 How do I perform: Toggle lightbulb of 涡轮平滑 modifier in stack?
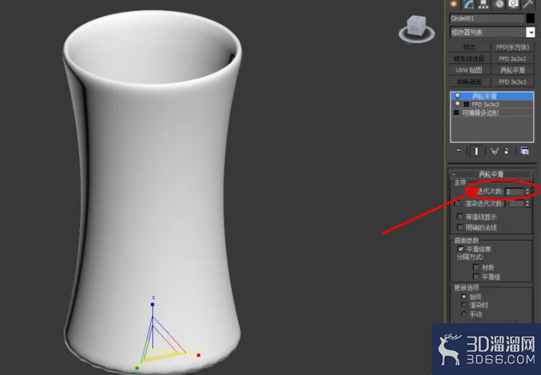point(457,96)
